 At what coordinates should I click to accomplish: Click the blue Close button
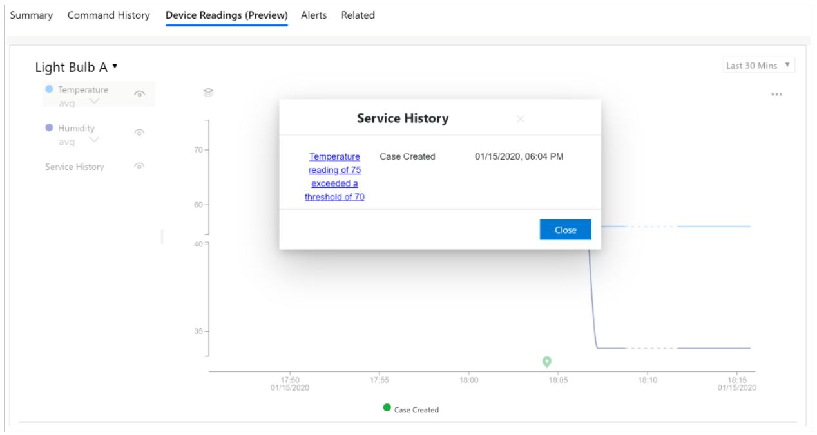coord(565,230)
